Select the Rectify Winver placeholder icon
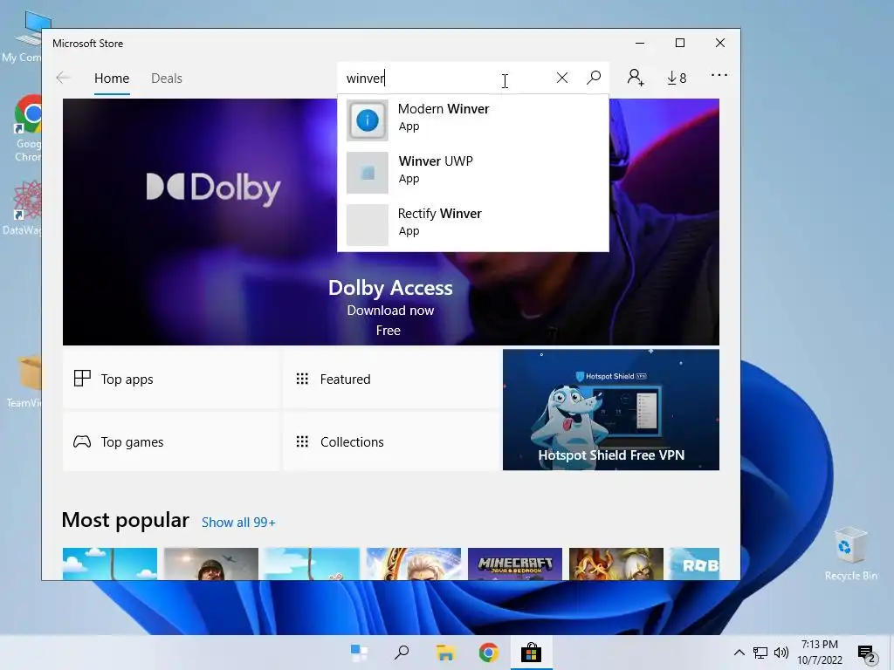The width and height of the screenshot is (894, 670). click(x=368, y=225)
